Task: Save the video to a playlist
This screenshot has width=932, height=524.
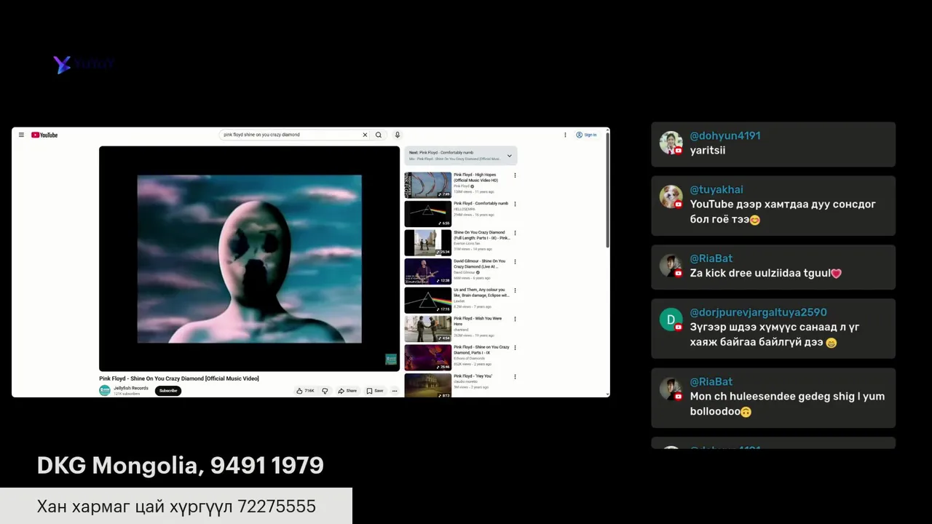Action: pos(375,391)
